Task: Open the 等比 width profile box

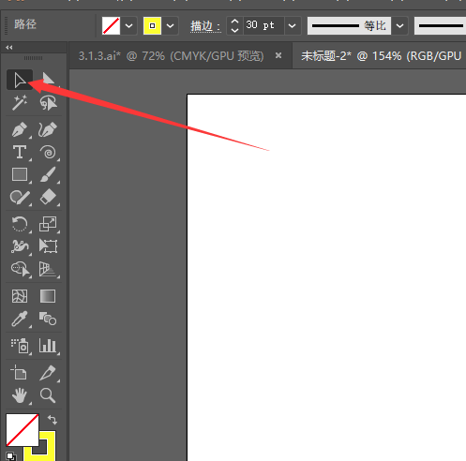Action: tap(349, 25)
